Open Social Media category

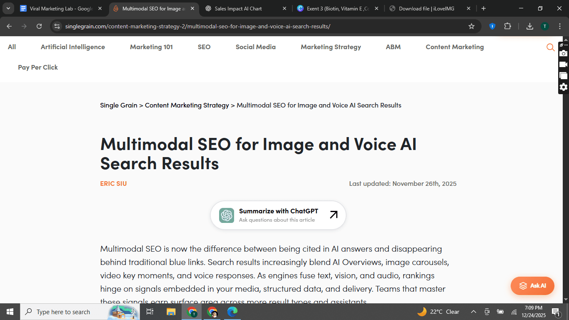(256, 47)
